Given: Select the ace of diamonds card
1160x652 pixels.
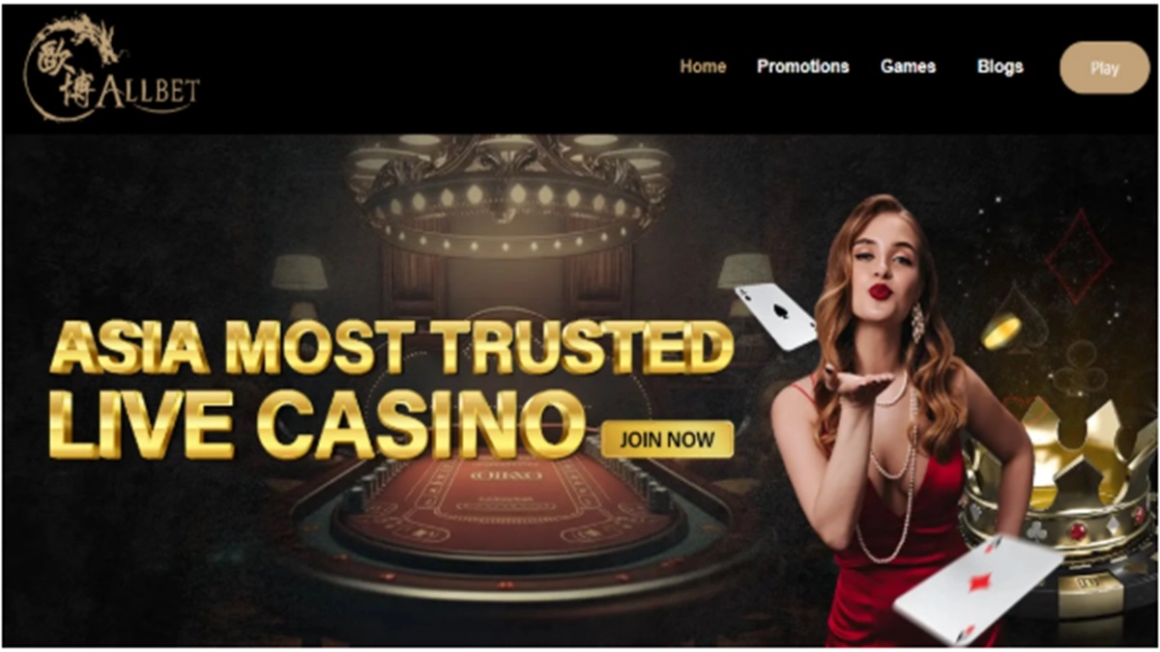Looking at the screenshot, I should [x=976, y=589].
